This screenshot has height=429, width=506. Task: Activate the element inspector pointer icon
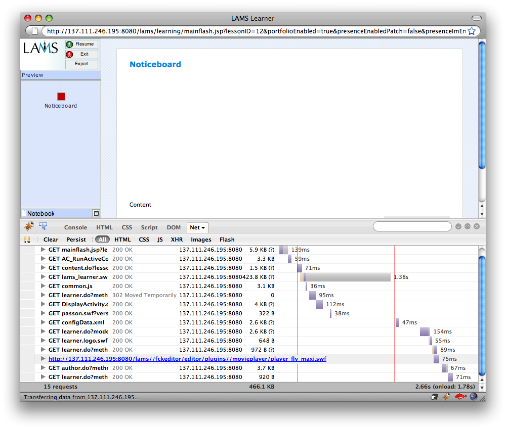tap(43, 226)
